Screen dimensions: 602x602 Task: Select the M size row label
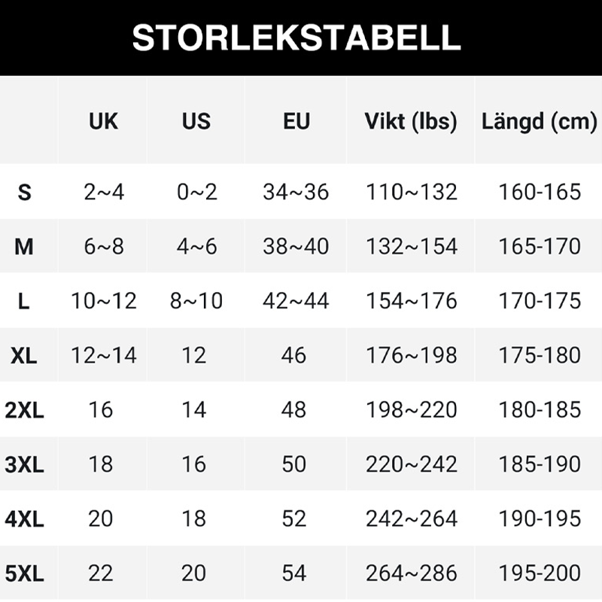pyautogui.click(x=24, y=247)
